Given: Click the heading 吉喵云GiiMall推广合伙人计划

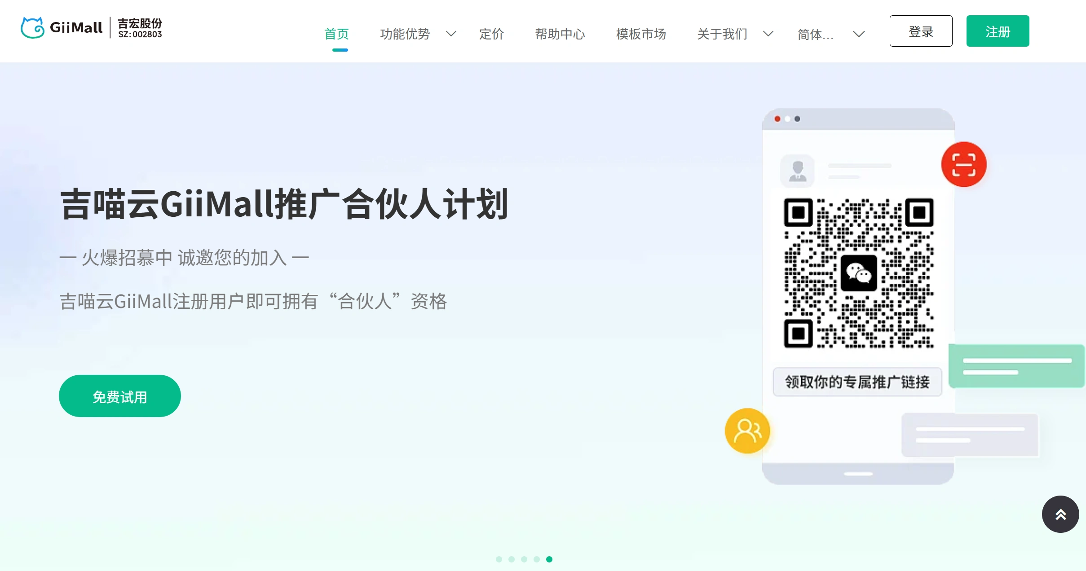Looking at the screenshot, I should (x=284, y=204).
